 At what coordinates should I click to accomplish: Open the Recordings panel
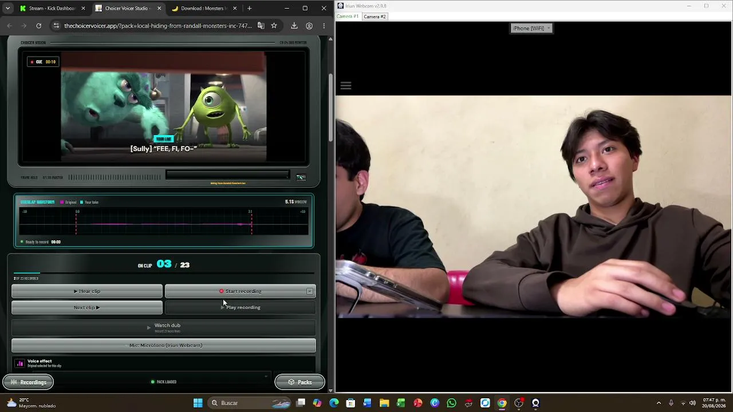pyautogui.click(x=28, y=382)
